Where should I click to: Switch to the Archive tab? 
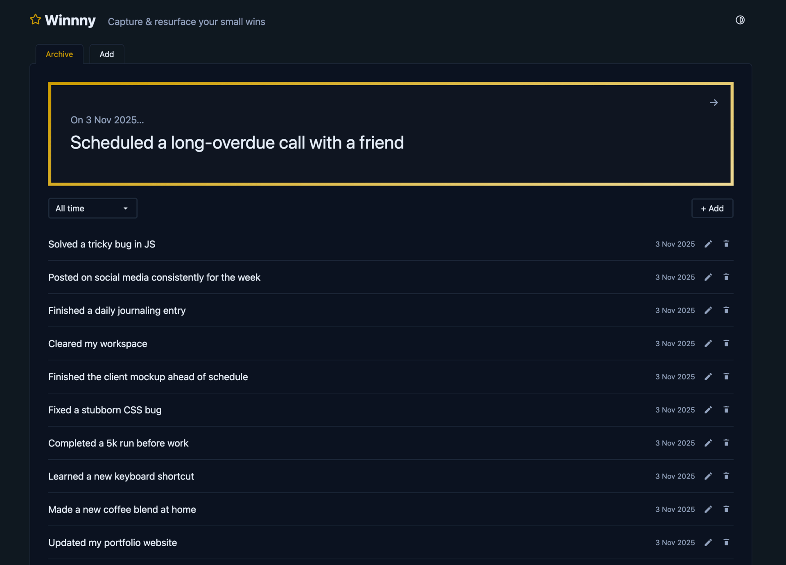coord(59,54)
